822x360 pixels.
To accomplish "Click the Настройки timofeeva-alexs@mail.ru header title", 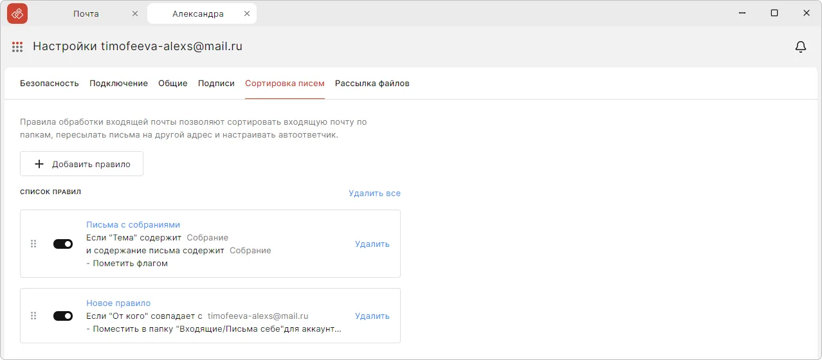I will tap(138, 46).
